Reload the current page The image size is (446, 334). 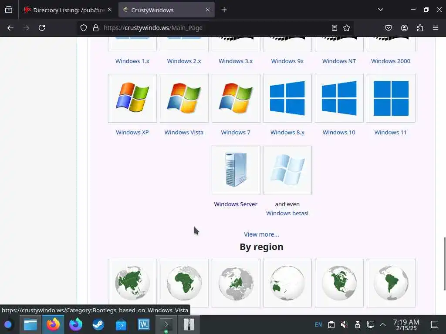[42, 28]
